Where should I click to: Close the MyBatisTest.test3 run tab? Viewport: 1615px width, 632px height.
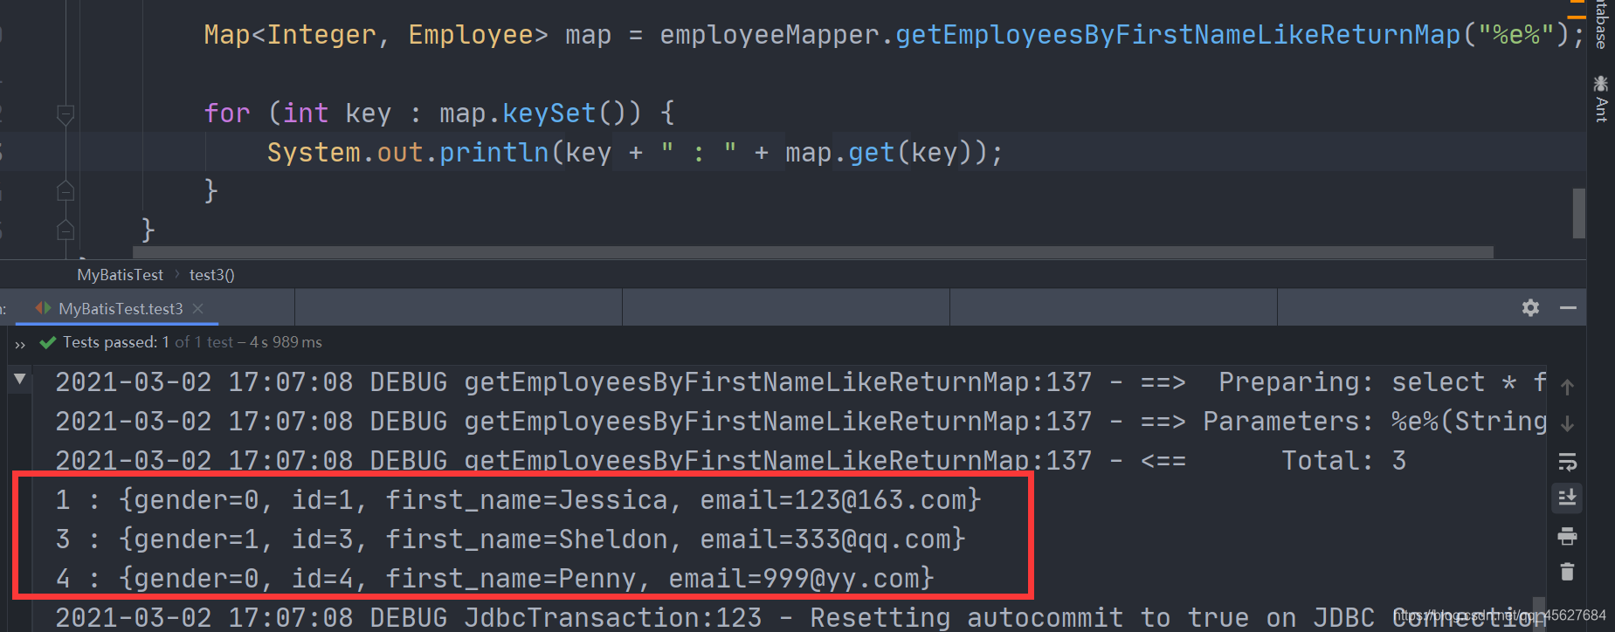(x=198, y=308)
